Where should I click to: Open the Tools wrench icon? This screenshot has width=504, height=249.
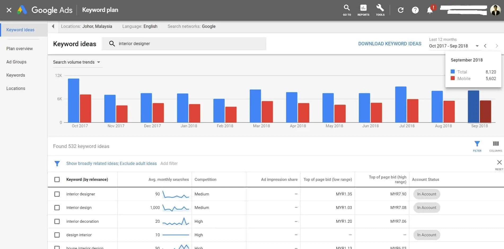tap(380, 10)
